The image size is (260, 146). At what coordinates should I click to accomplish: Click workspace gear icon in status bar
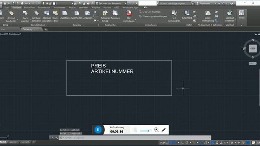tap(232, 142)
